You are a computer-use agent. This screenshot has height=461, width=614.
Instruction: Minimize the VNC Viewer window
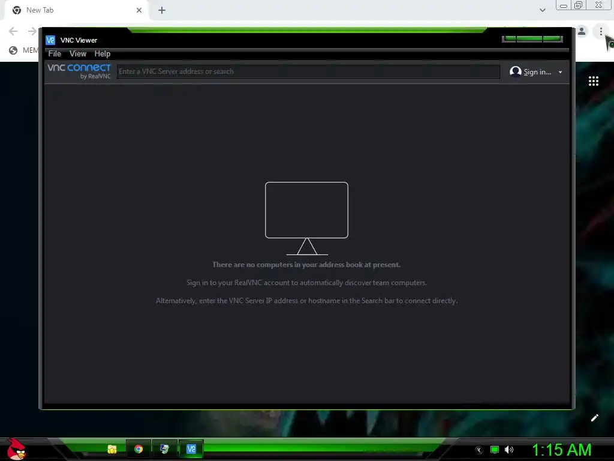pyautogui.click(x=510, y=39)
